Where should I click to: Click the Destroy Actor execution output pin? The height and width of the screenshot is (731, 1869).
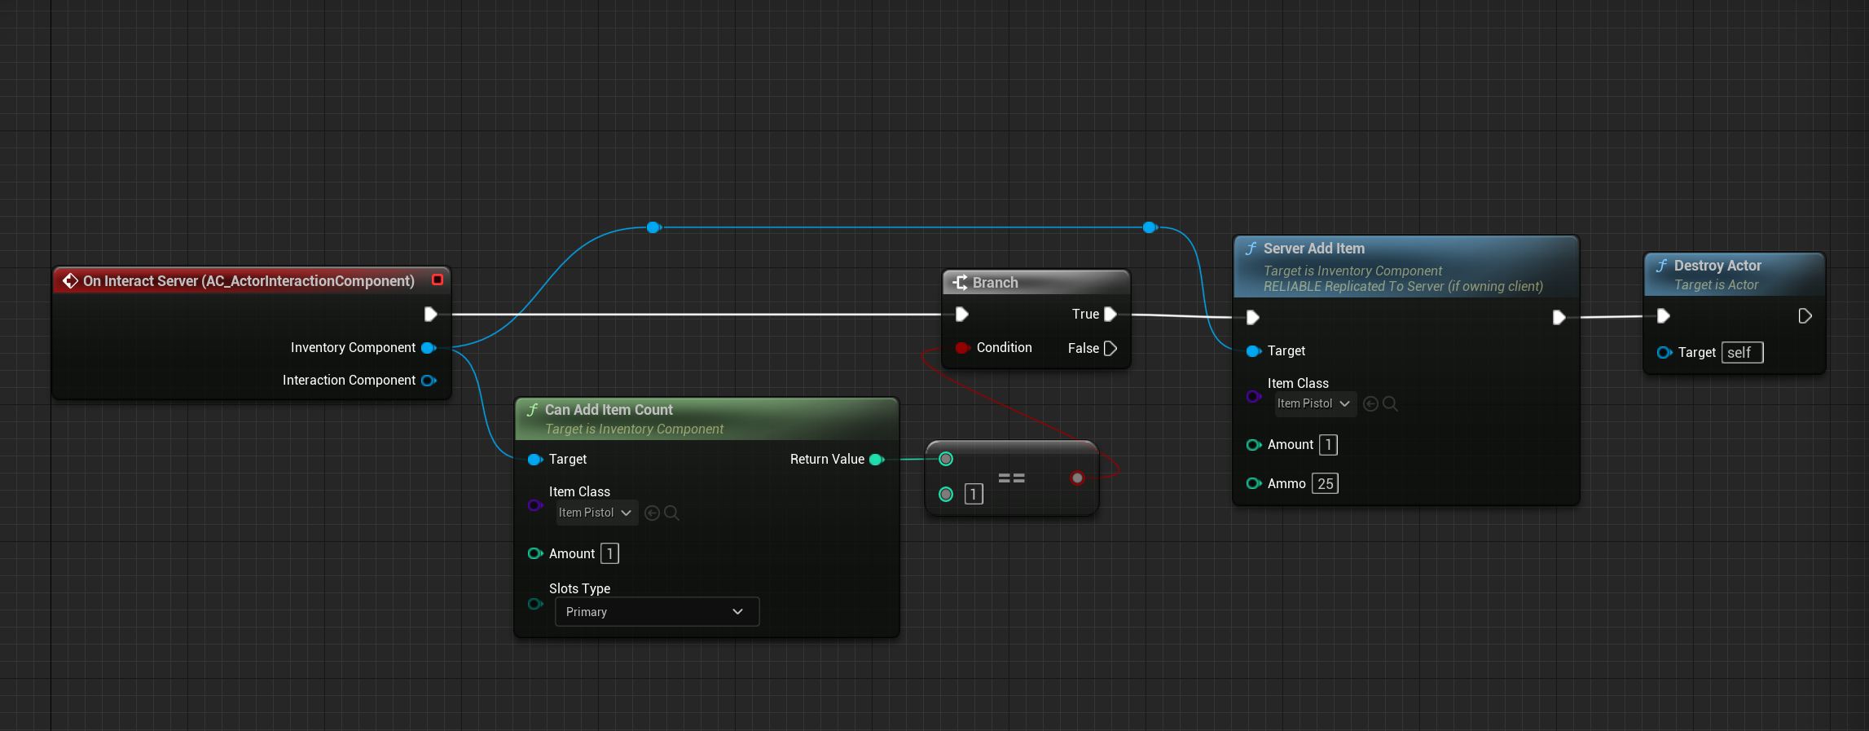1805,315
